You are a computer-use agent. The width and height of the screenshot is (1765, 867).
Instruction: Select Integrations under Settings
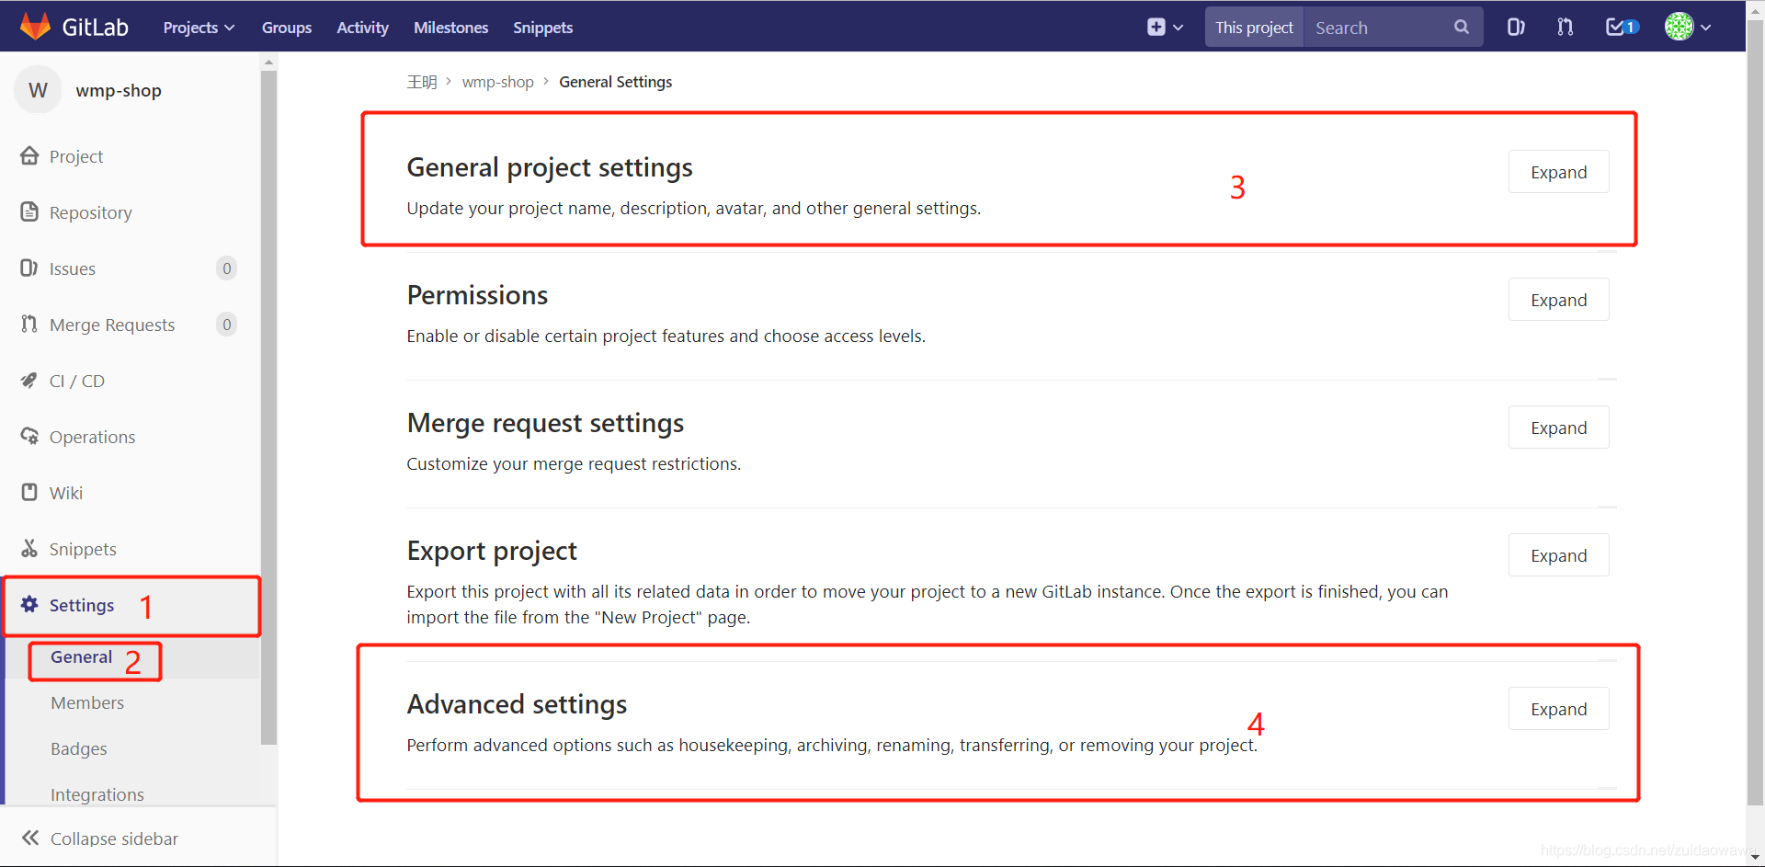(x=97, y=794)
